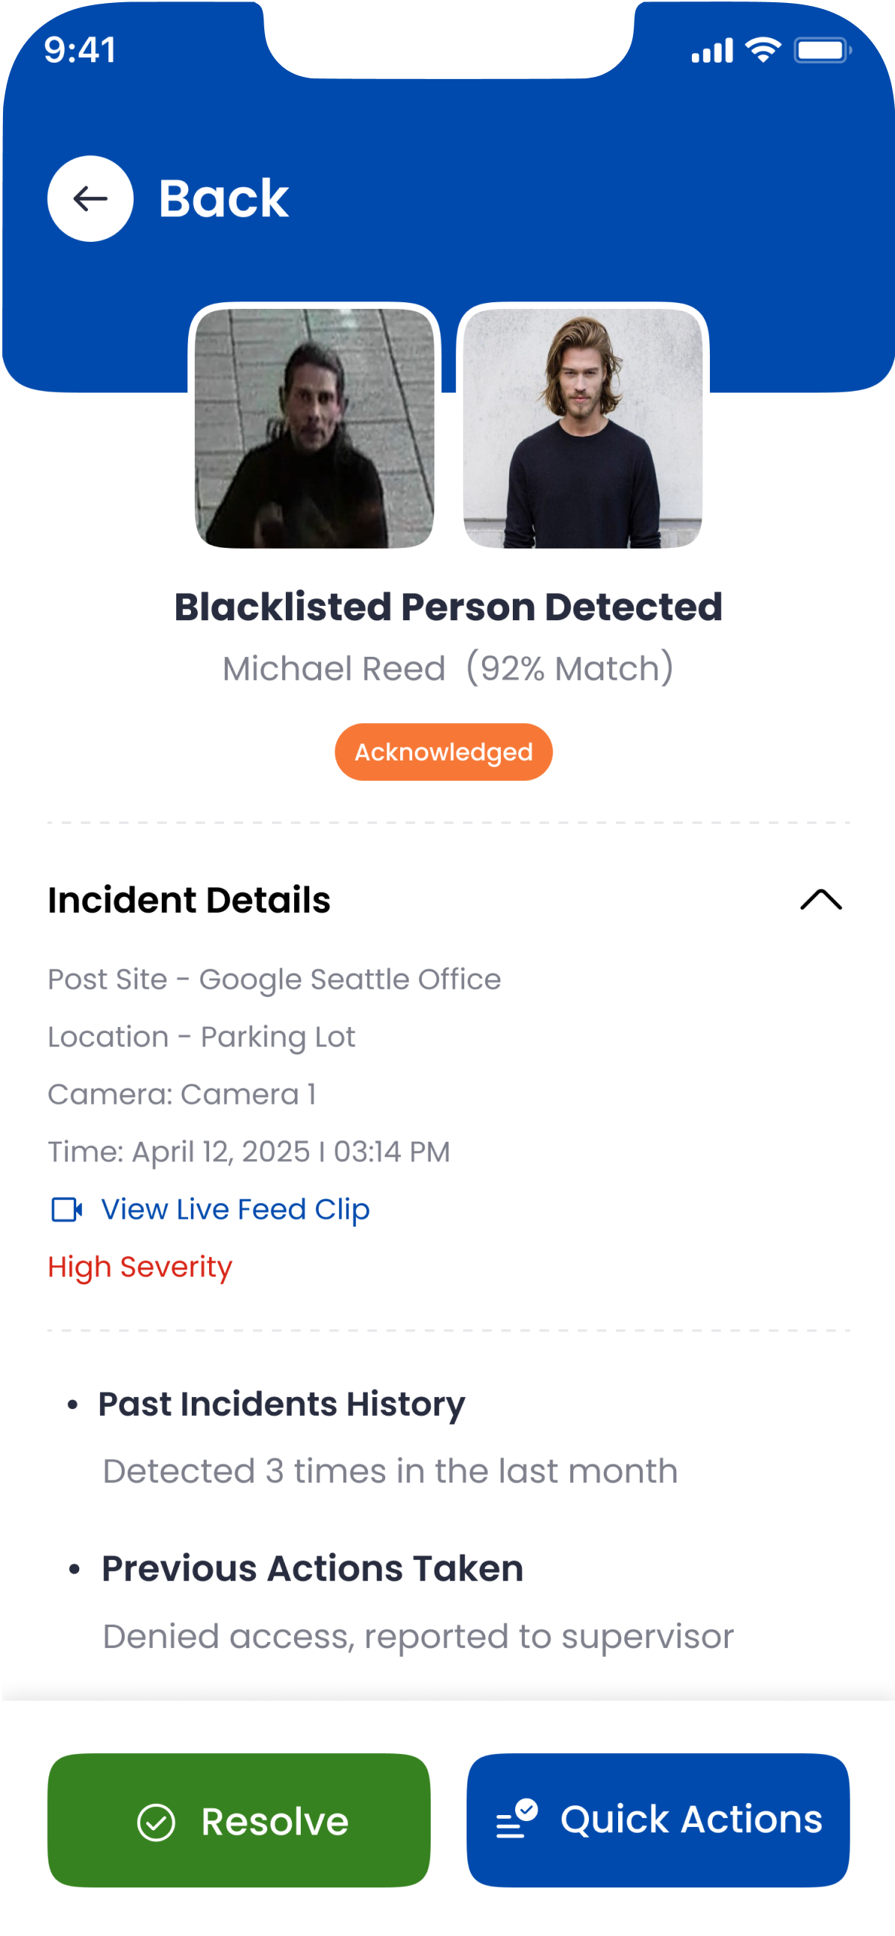Tap the battery indicator icon
The width and height of the screenshot is (895, 1936).
pos(822,51)
